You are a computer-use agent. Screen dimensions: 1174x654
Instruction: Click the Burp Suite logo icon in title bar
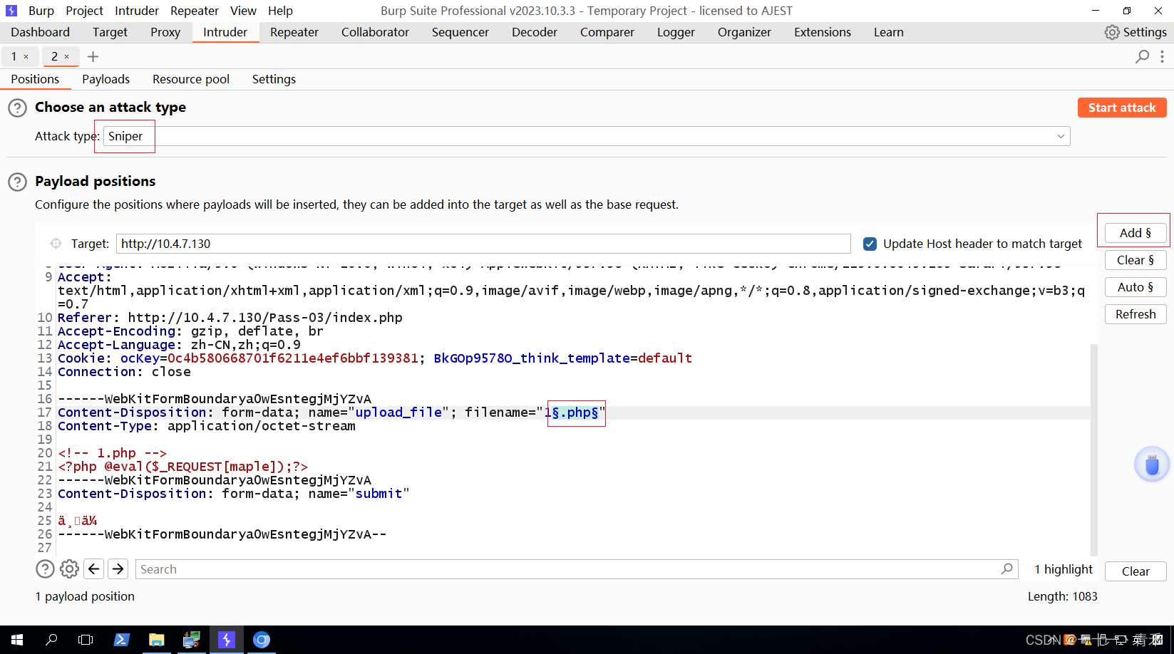click(11, 11)
